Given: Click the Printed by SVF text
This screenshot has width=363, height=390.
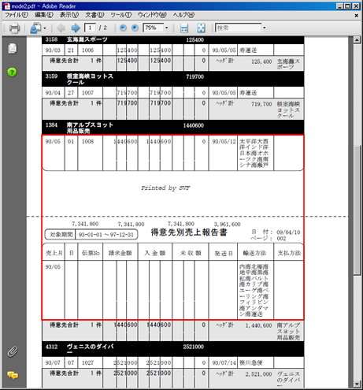Looking at the screenshot, I should click(165, 188).
